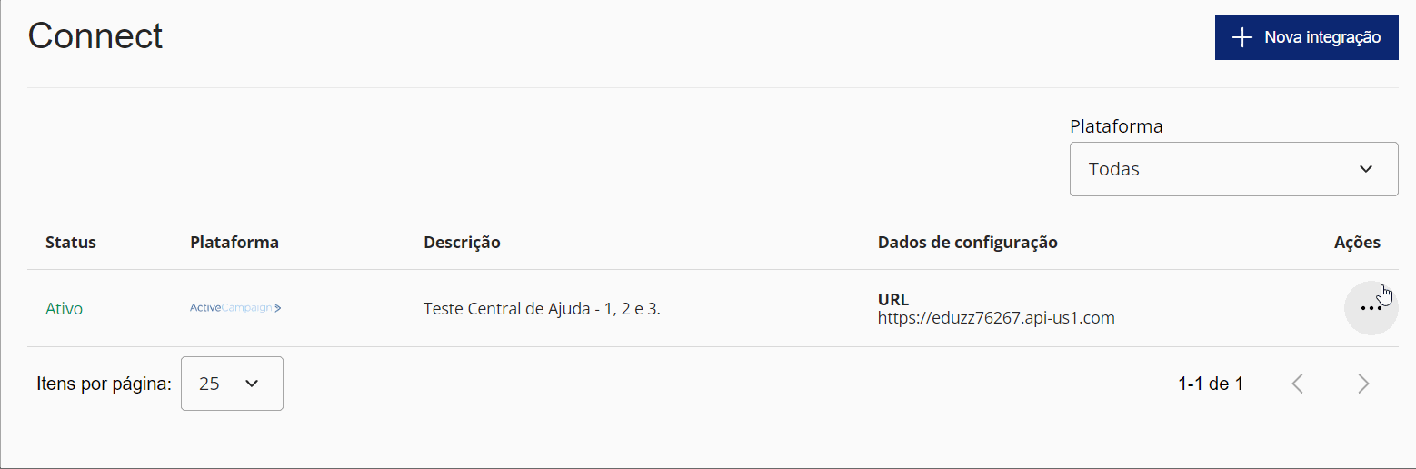The image size is (1416, 469).
Task: Click the Plataforma column header in table
Action: [234, 243]
